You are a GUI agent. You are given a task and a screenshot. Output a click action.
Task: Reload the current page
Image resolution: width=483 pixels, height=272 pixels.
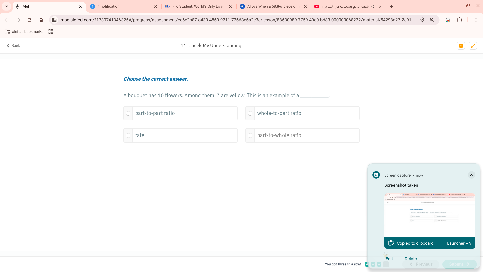point(29,20)
